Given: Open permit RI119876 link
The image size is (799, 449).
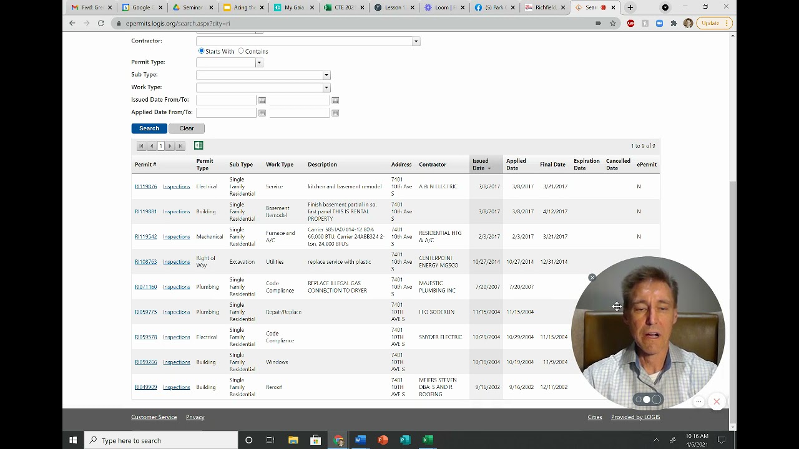Looking at the screenshot, I should click(x=146, y=186).
